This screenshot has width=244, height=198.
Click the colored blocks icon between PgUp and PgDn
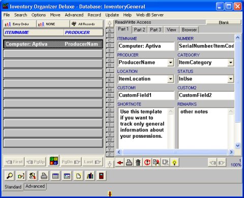pyautogui.click(x=54, y=161)
